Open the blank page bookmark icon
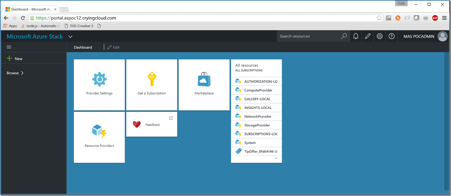 tap(99, 26)
